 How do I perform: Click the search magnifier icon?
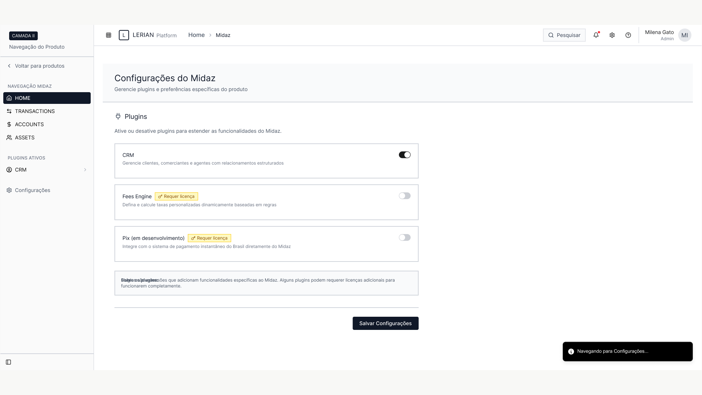point(551,35)
